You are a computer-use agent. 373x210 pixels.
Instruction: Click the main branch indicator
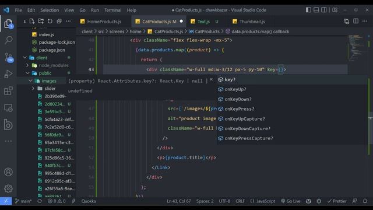pyautogui.click(x=23, y=201)
